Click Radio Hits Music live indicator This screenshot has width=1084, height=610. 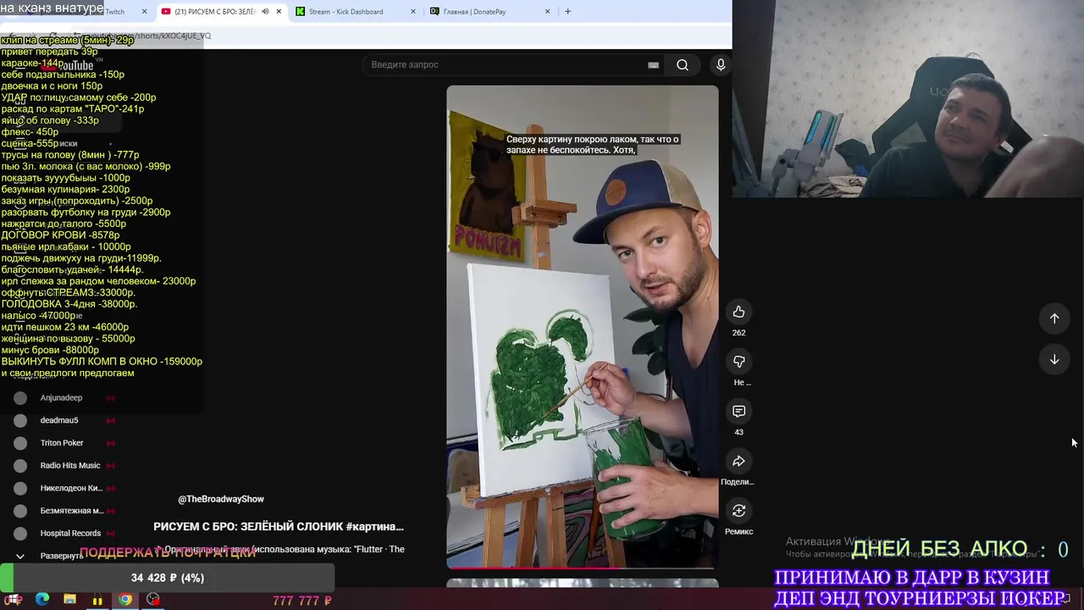pos(110,466)
